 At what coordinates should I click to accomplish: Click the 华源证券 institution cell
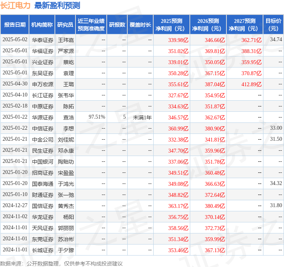[43, 117]
